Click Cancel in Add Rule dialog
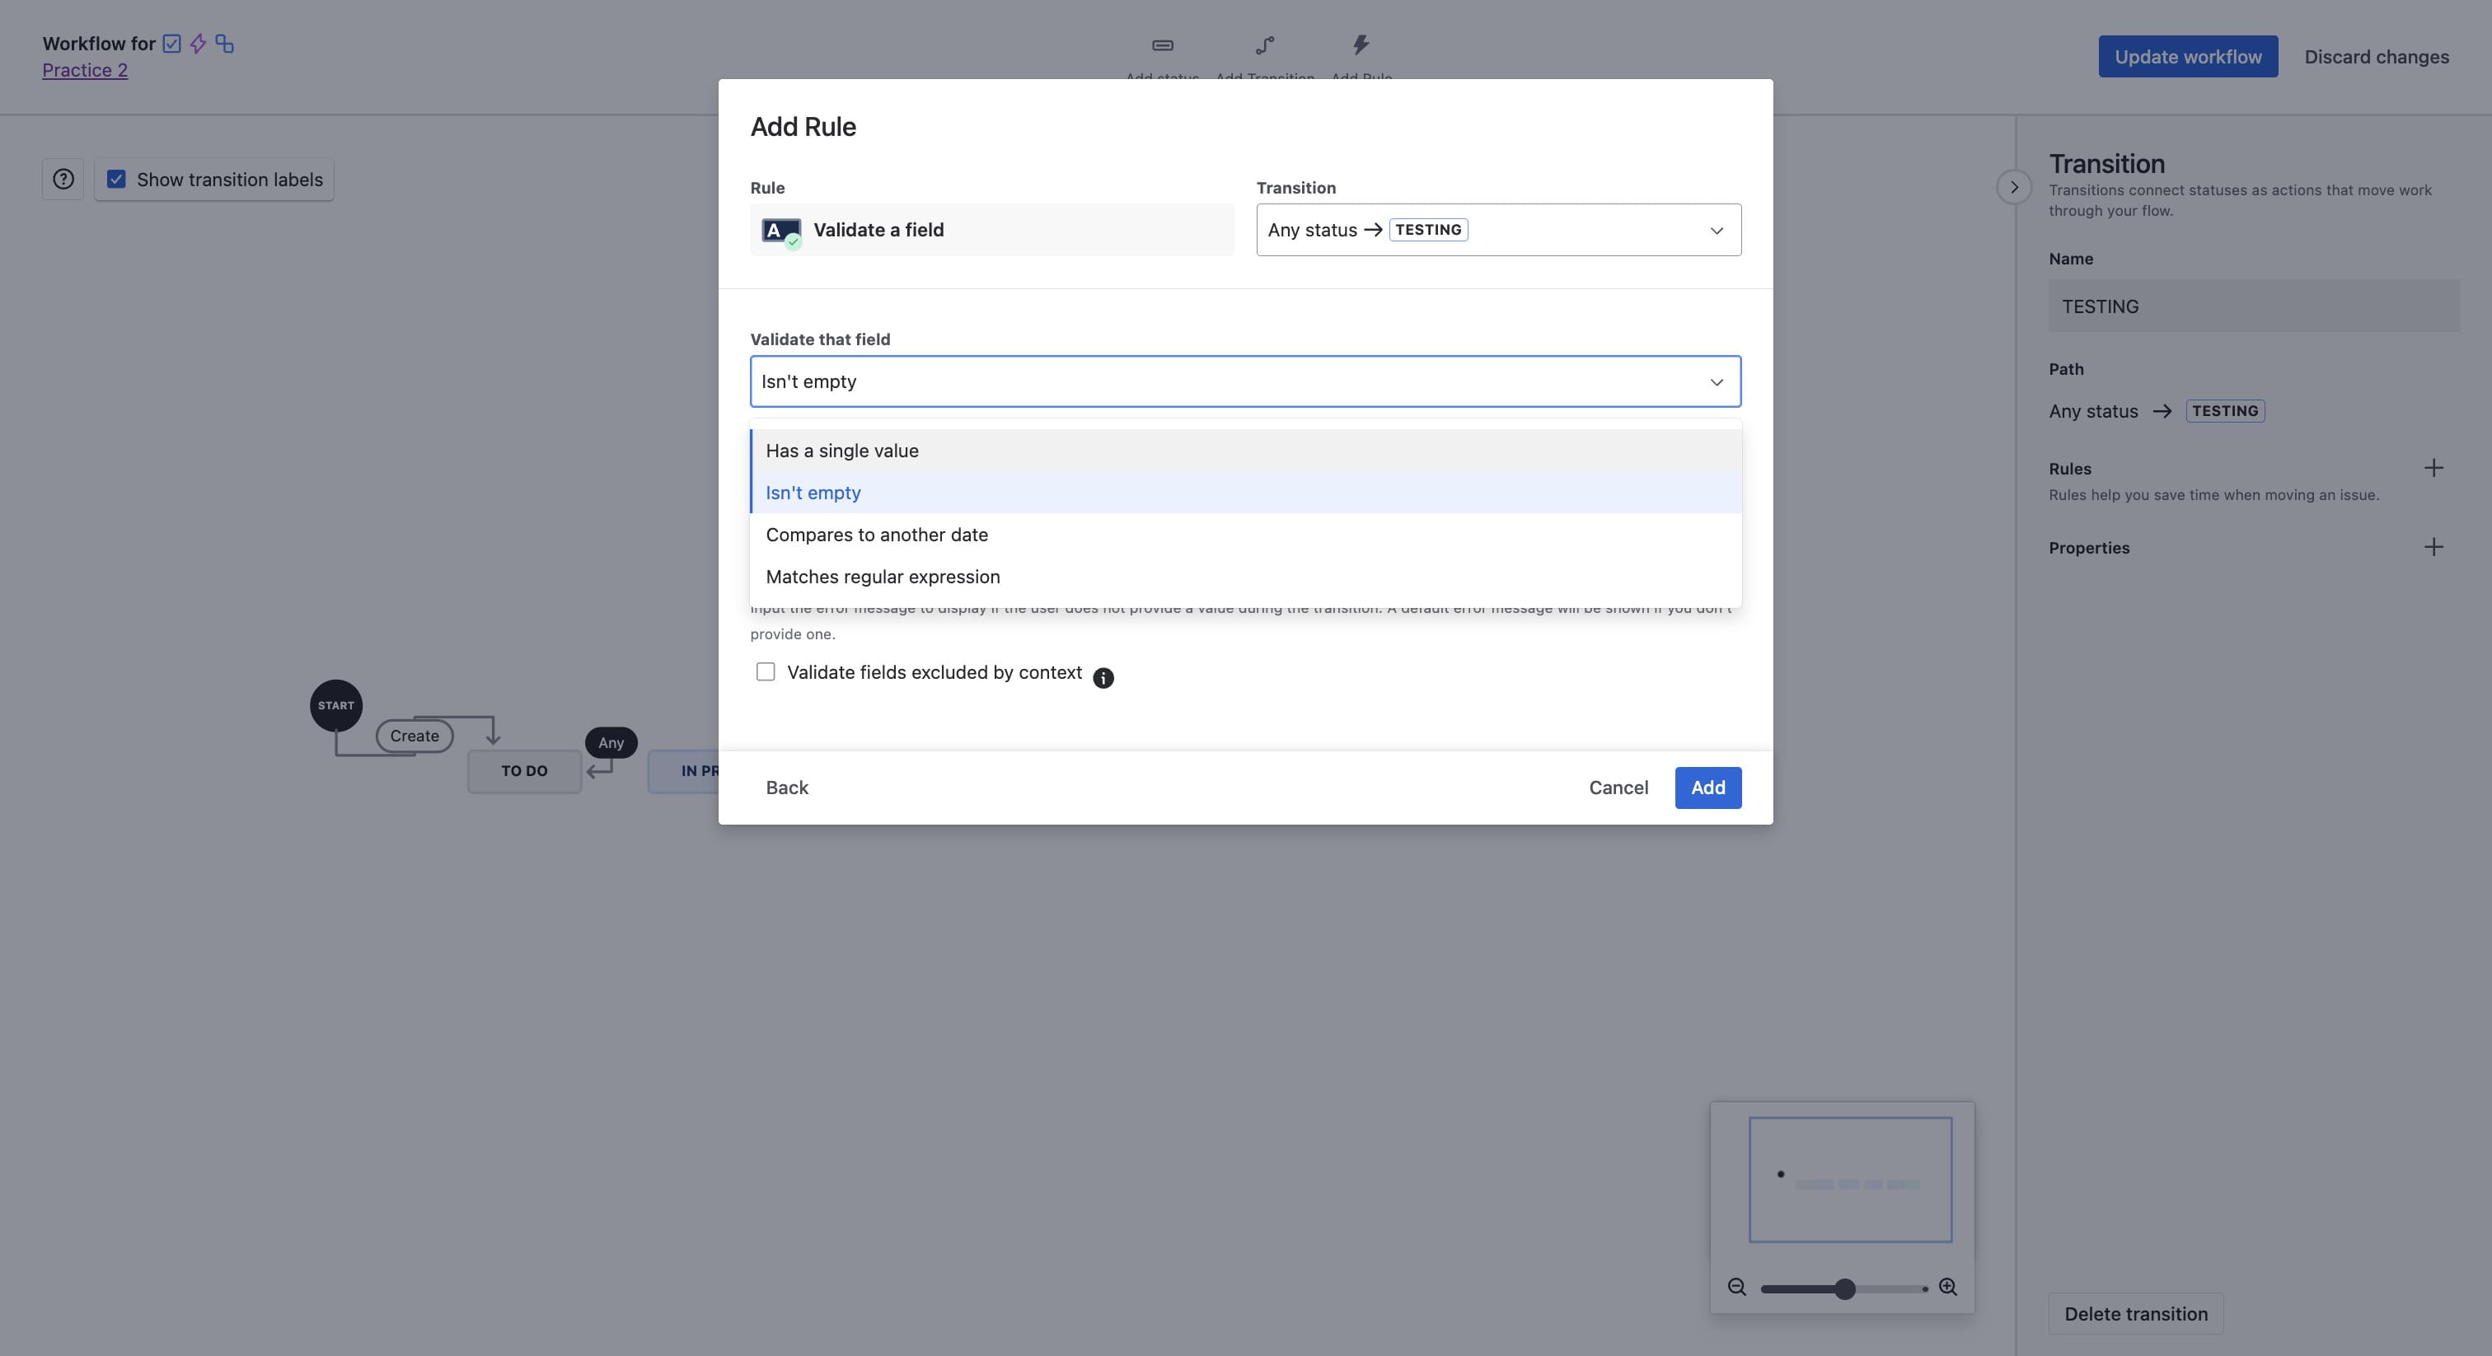The width and height of the screenshot is (2492, 1356). (1618, 788)
